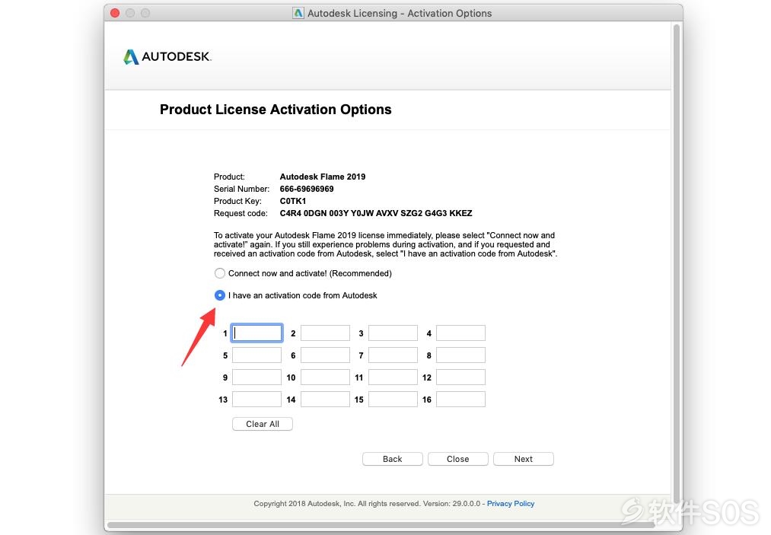771x535 pixels.
Task: Close window with red traffic light button
Action: pos(115,13)
